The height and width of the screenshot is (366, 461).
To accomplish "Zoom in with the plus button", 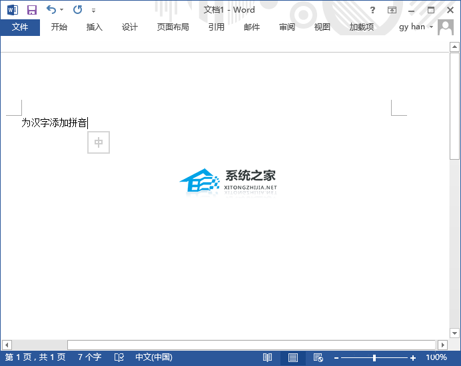I will pos(413,358).
